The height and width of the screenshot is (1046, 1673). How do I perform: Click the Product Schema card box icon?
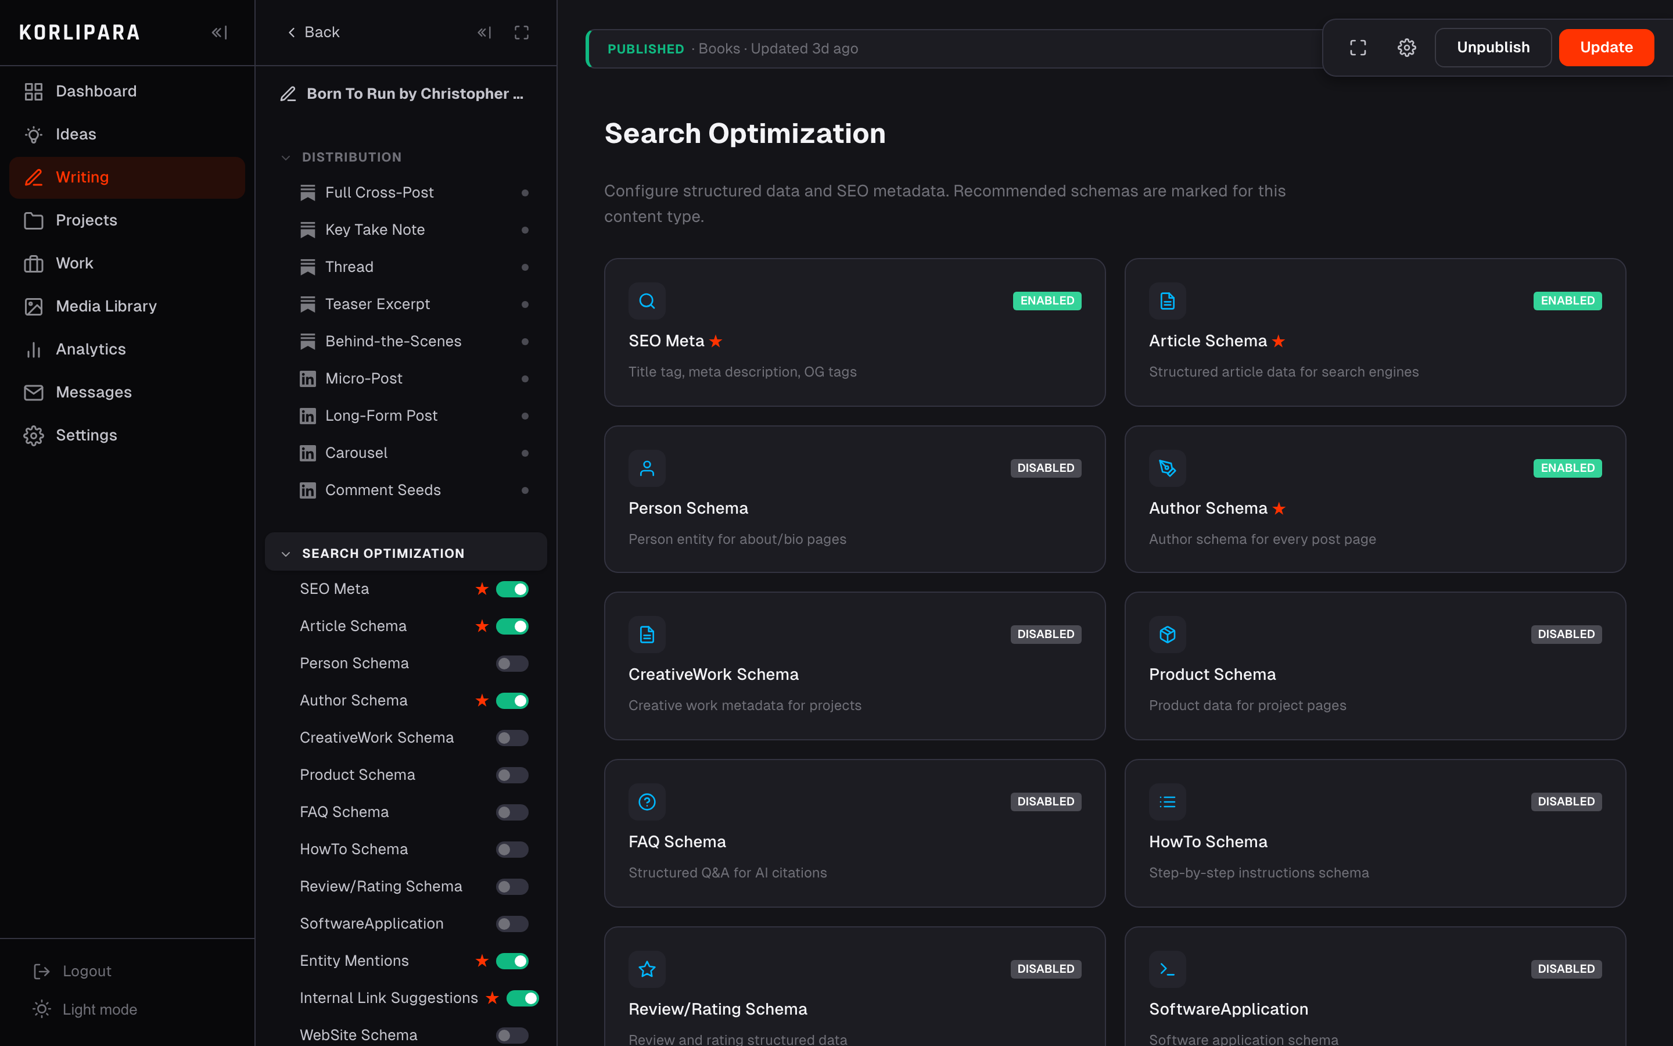[1168, 635]
